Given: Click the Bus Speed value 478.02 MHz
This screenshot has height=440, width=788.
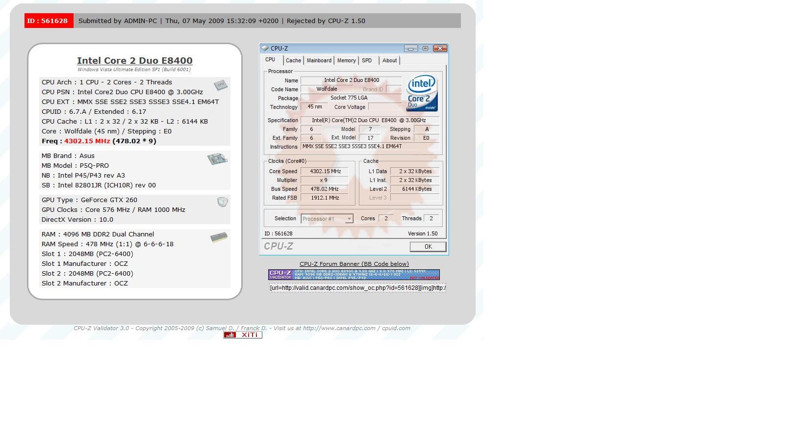Looking at the screenshot, I should point(325,189).
